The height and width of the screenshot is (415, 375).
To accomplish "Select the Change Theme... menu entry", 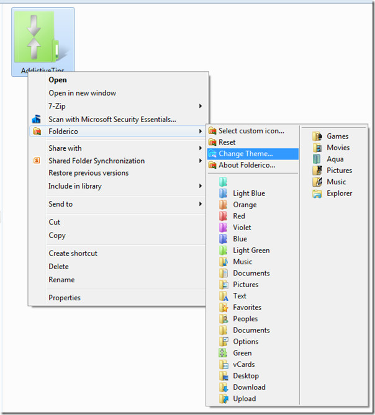I will pos(253,154).
